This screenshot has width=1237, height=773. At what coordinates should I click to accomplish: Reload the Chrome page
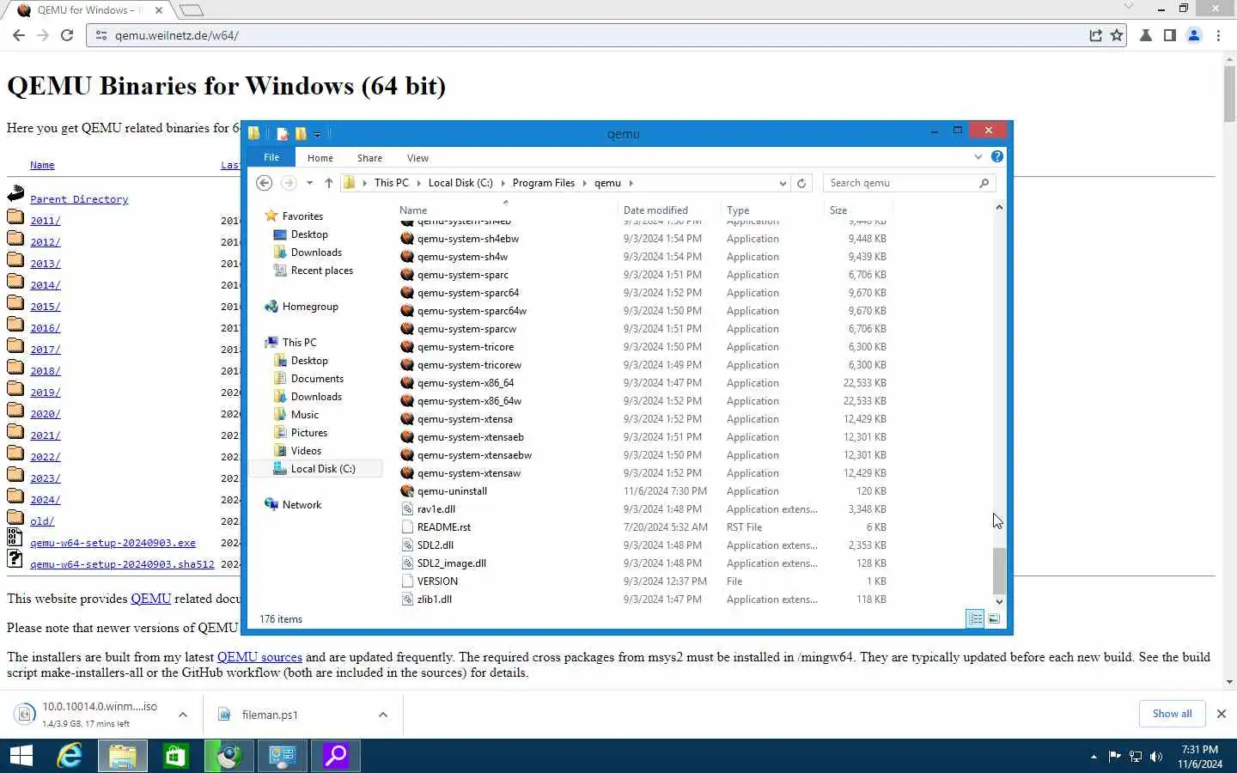(x=67, y=35)
